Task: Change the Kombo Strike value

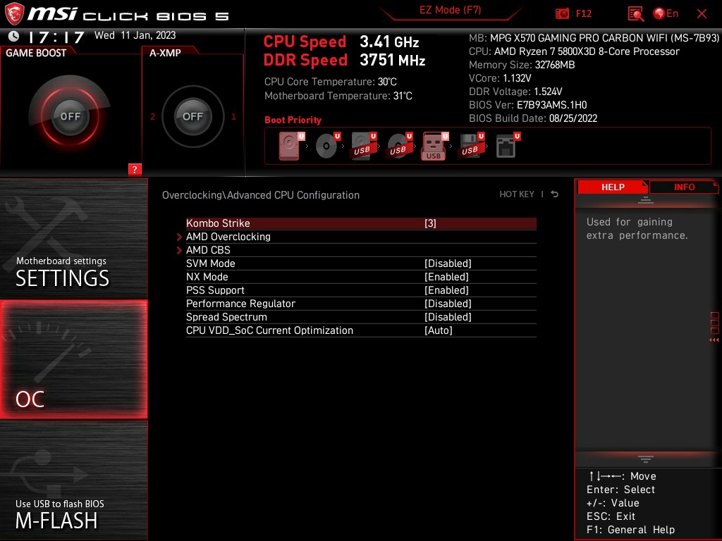Action: point(361,223)
